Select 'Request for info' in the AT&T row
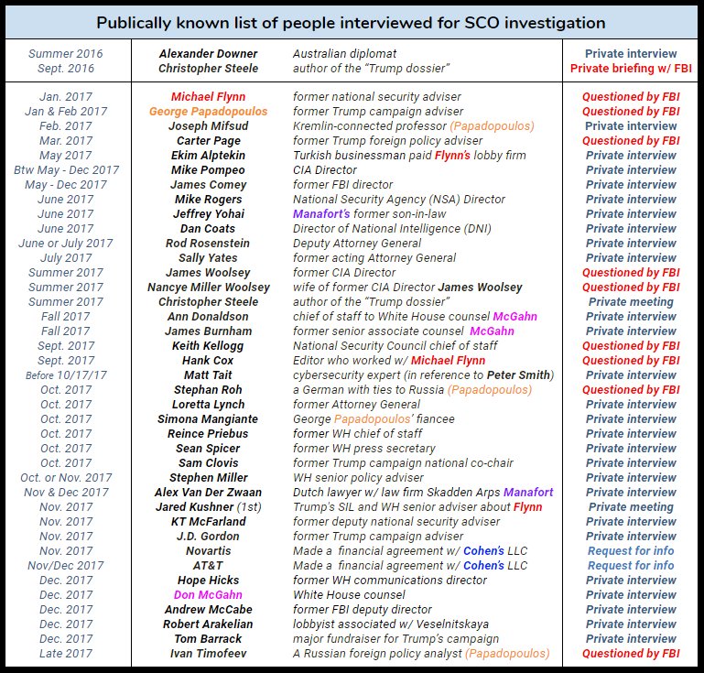This screenshot has height=673, width=704. tap(631, 566)
